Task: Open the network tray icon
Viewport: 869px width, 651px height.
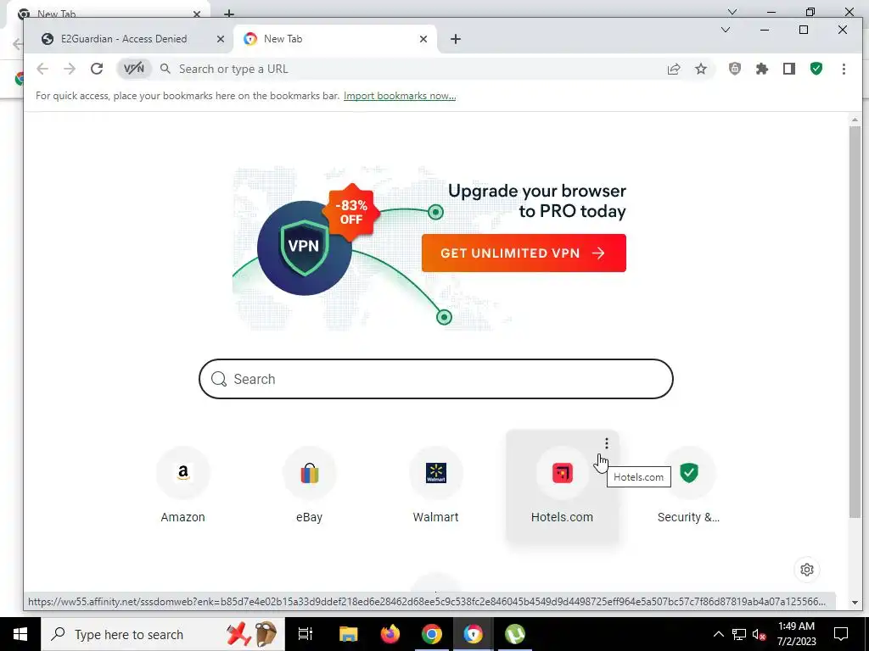Action: tap(739, 634)
